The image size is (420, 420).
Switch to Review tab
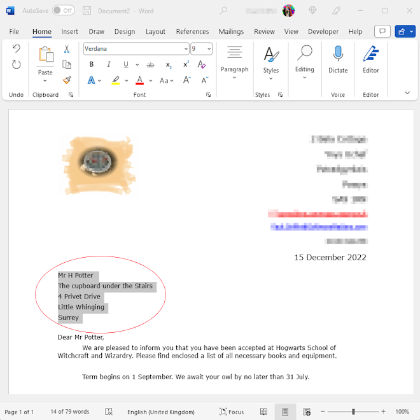(264, 31)
